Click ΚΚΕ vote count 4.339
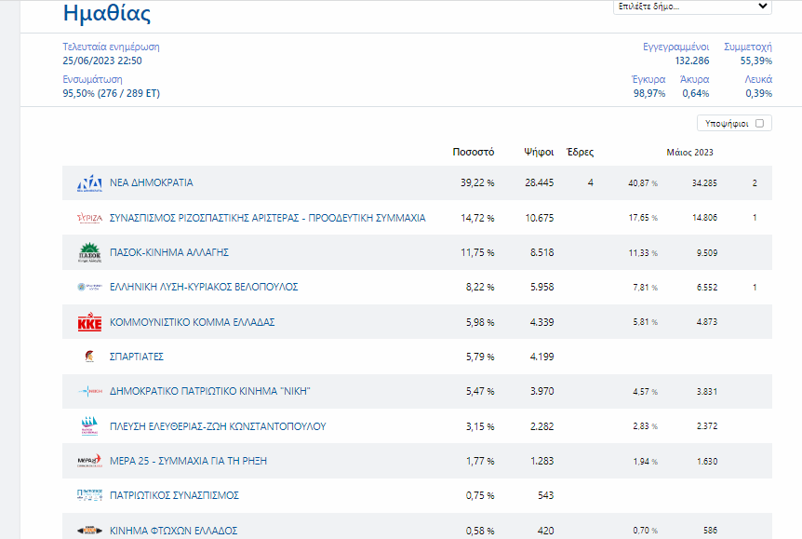The image size is (802, 539). [542, 322]
